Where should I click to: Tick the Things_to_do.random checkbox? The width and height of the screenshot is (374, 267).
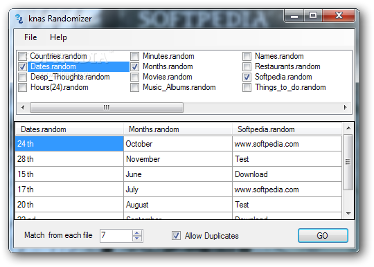click(x=247, y=87)
